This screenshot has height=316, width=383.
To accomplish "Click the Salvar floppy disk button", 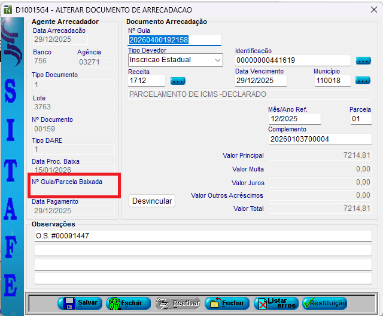I will [x=80, y=303].
